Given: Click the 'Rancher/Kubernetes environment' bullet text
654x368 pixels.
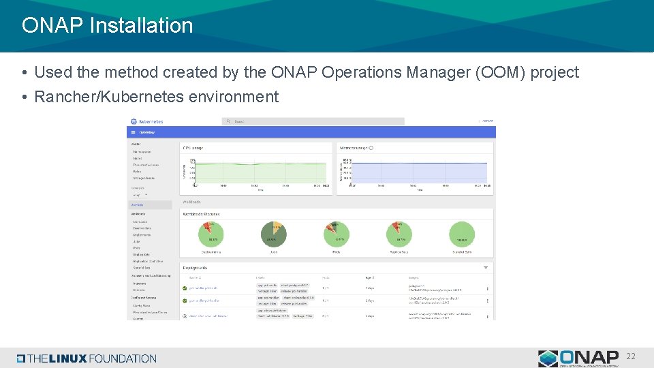Looking at the screenshot, I should (157, 97).
